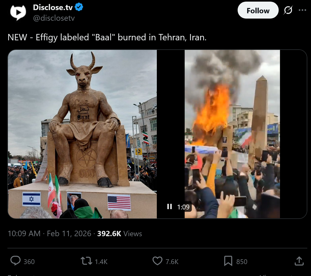This screenshot has height=276, width=311.
Task: Open the three-dot more options menu
Action: click(x=302, y=10)
